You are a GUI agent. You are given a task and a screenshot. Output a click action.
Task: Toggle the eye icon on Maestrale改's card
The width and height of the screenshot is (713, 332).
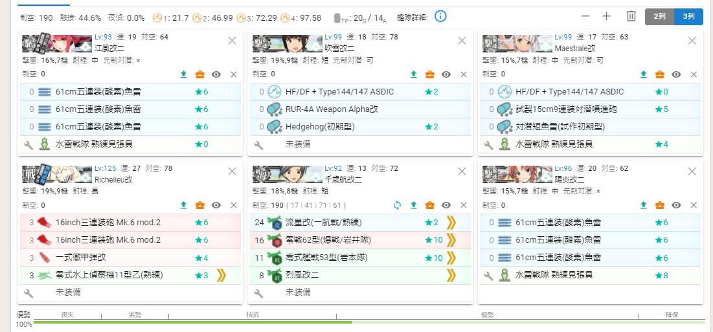coord(677,74)
